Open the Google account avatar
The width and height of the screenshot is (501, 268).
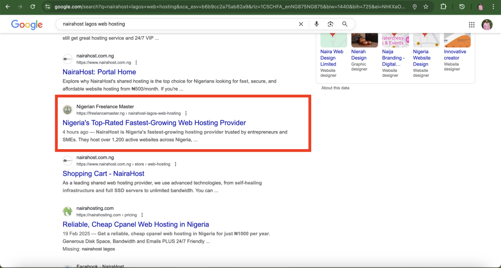tap(487, 24)
